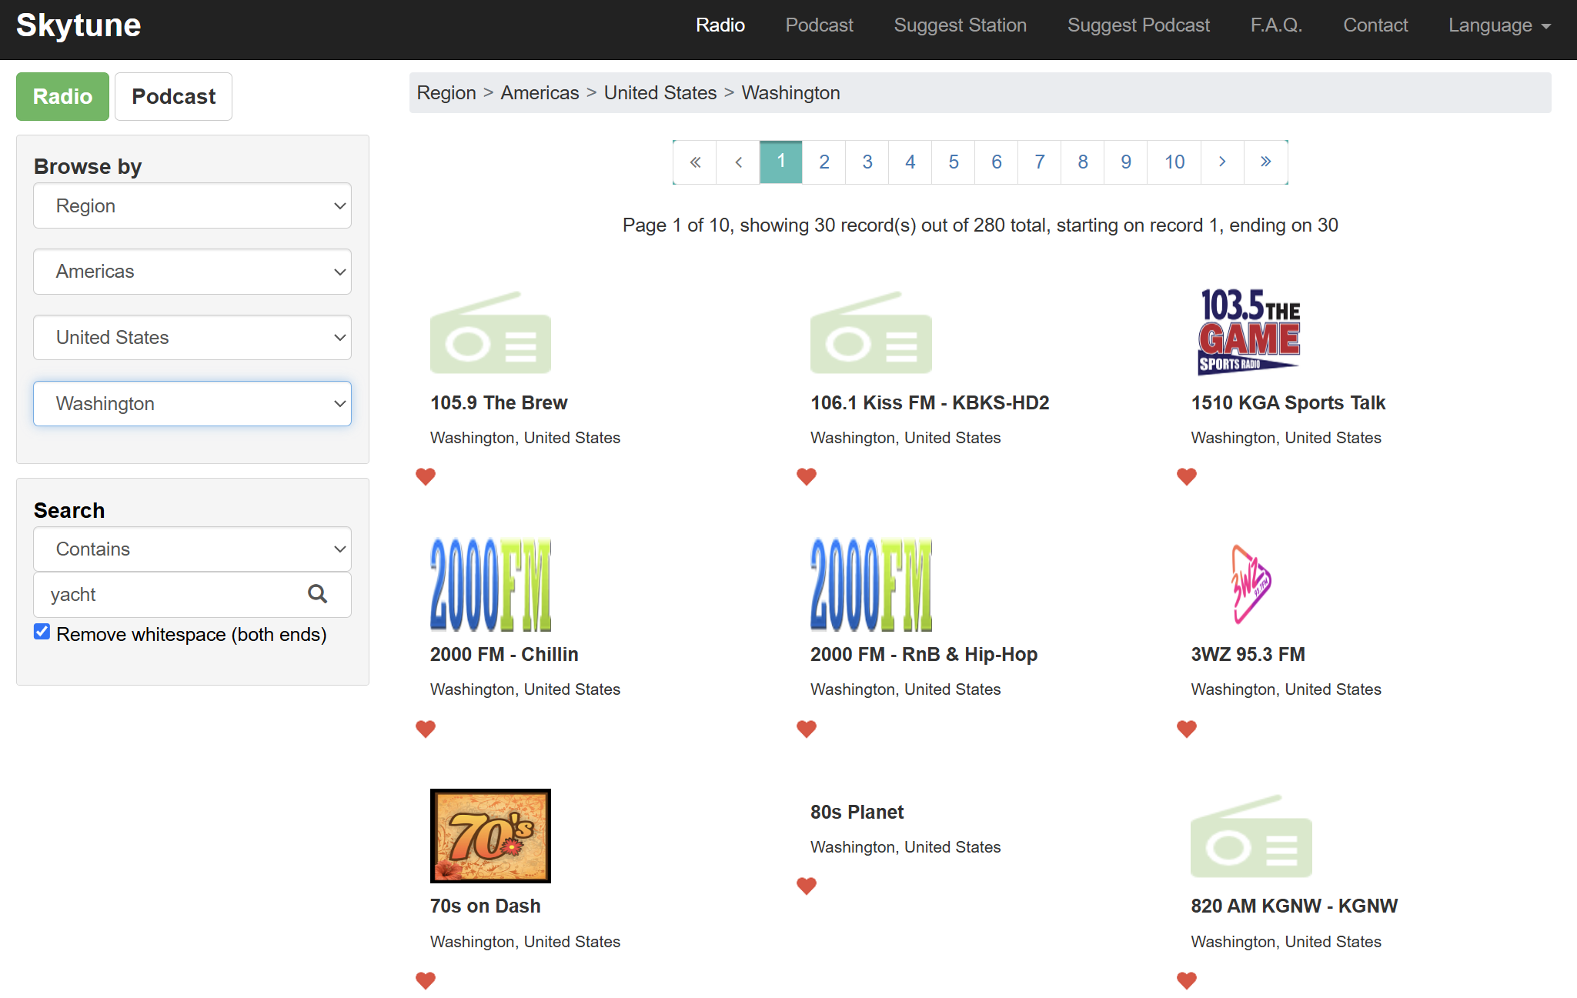Expand the Contains search mode dropdown

pyautogui.click(x=192, y=549)
